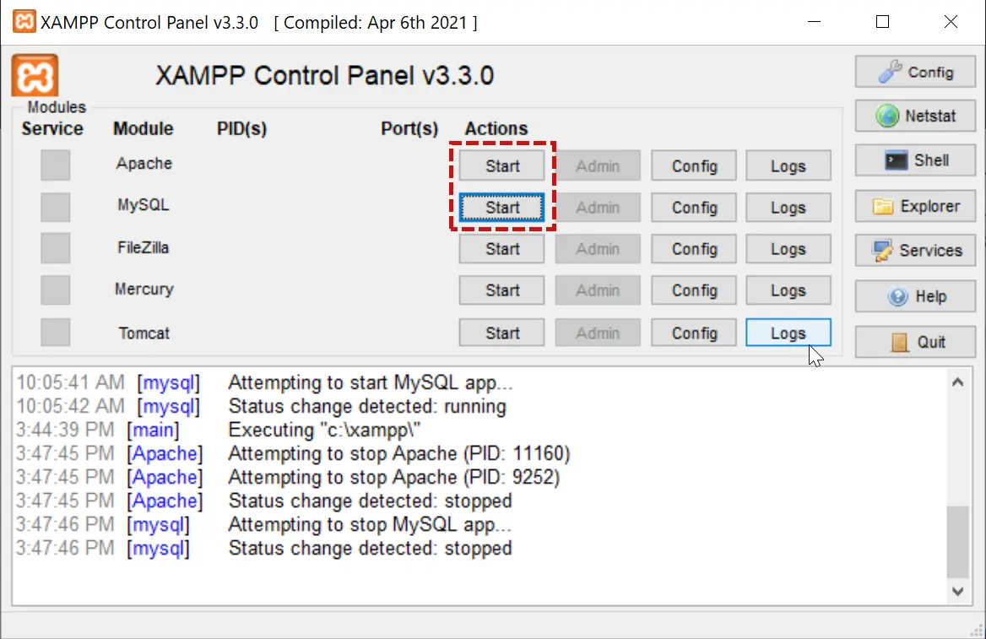Open Config with the wrench icon
Image resolution: width=986 pixels, height=639 pixels.
[x=915, y=73]
